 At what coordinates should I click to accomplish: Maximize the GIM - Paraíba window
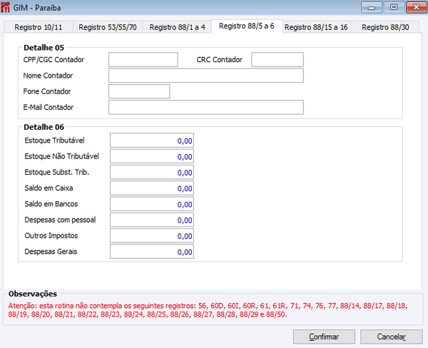[x=394, y=7]
